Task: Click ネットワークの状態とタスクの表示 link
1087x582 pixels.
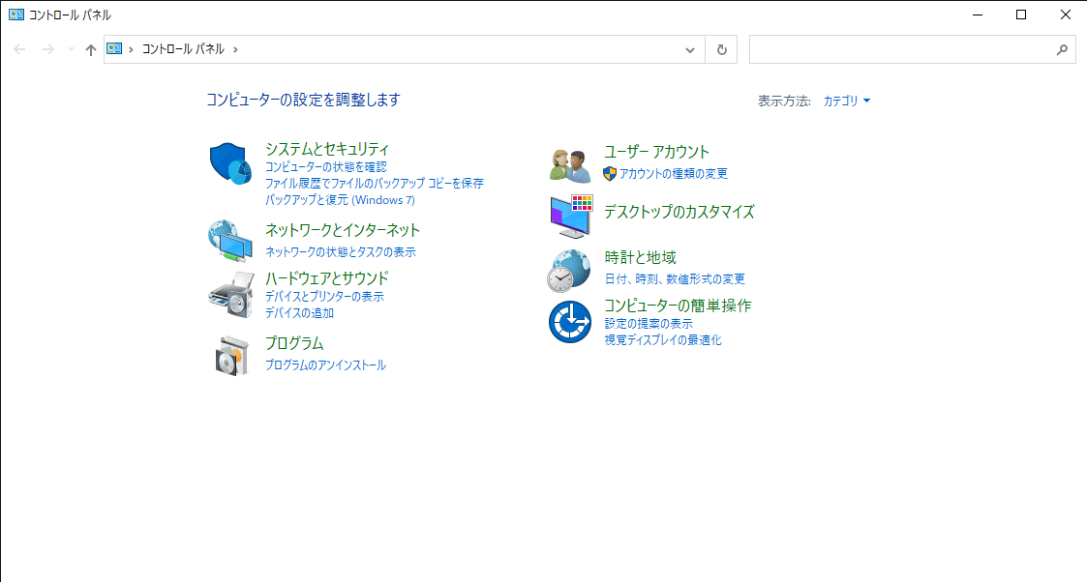Action: pyautogui.click(x=341, y=252)
